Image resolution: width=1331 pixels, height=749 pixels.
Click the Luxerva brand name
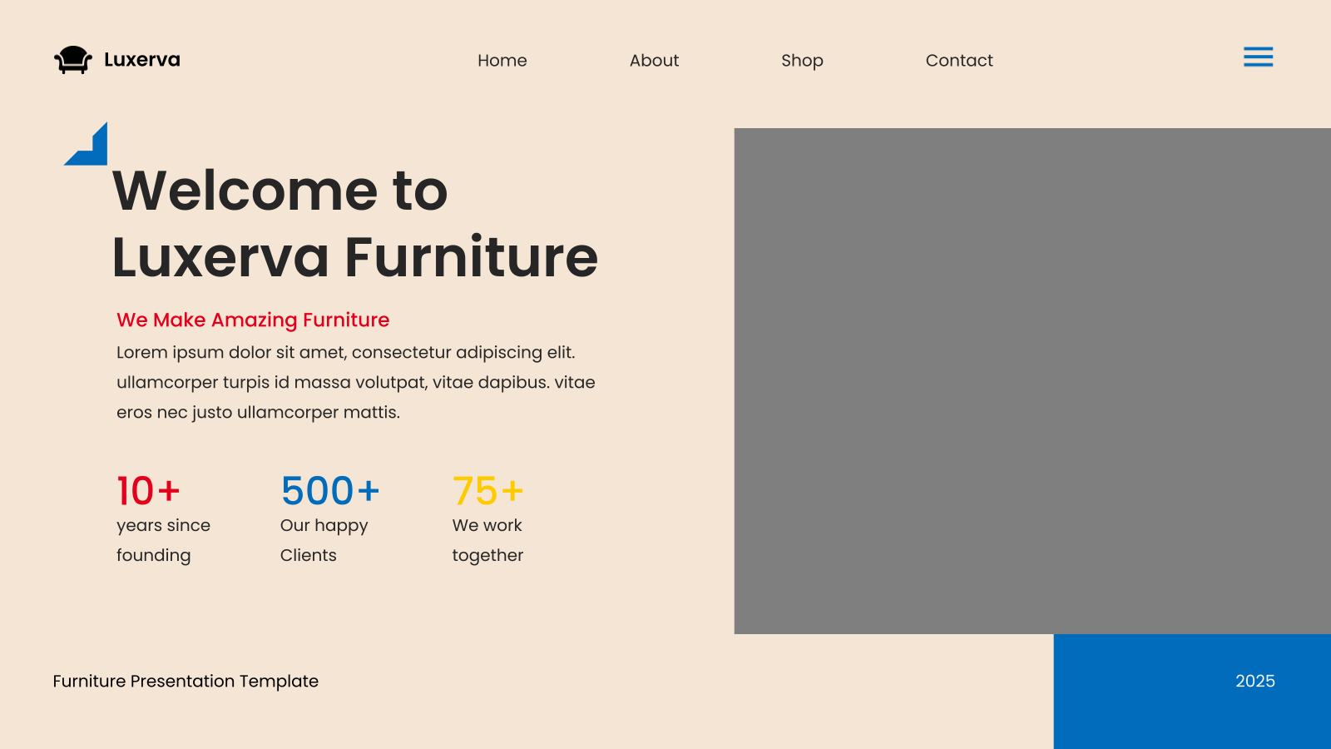point(142,60)
